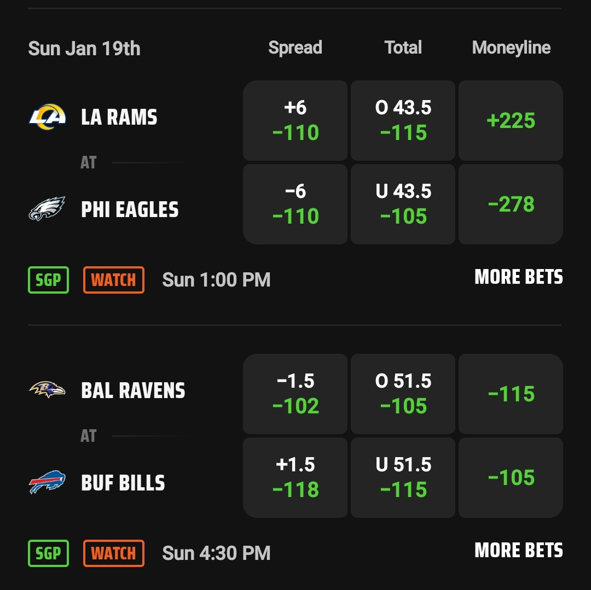Viewport: 591px width, 590px height.
Task: Tap the LA Rams team logo
Action: (48, 116)
